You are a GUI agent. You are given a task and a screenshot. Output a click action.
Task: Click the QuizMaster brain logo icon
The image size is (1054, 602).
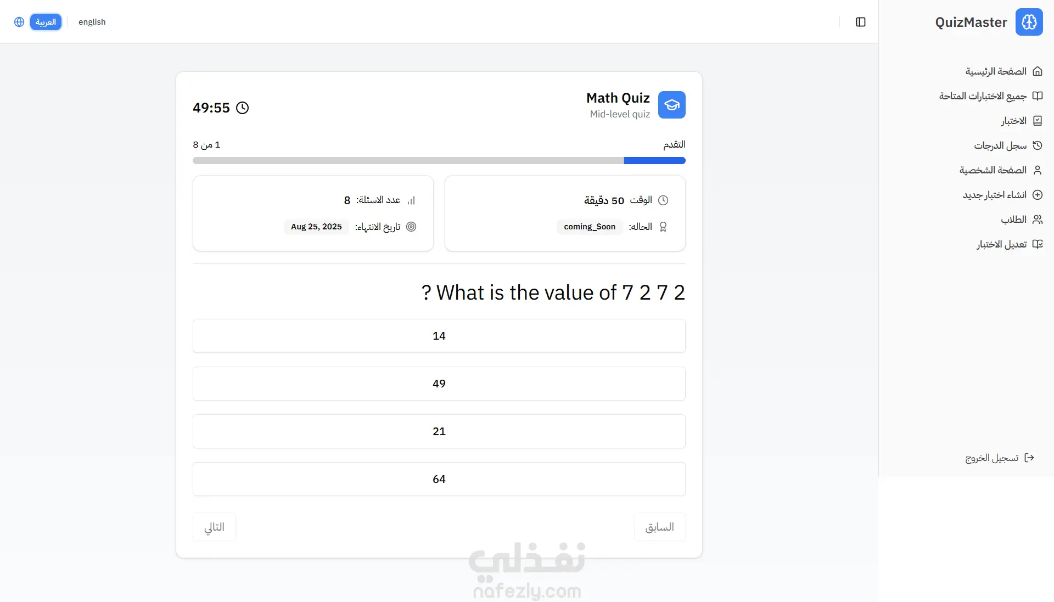1029,22
